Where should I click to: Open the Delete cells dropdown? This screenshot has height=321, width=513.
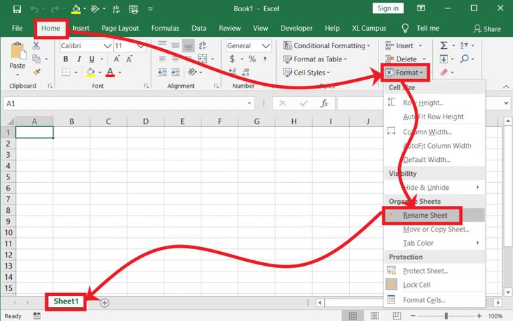click(424, 59)
